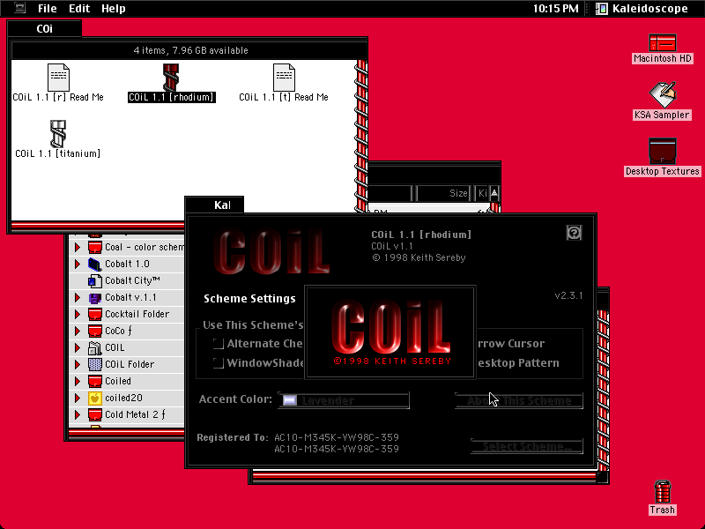This screenshot has width=705, height=529.
Task: Expand the CoCo ƒ folder triangle
Action: [x=78, y=331]
